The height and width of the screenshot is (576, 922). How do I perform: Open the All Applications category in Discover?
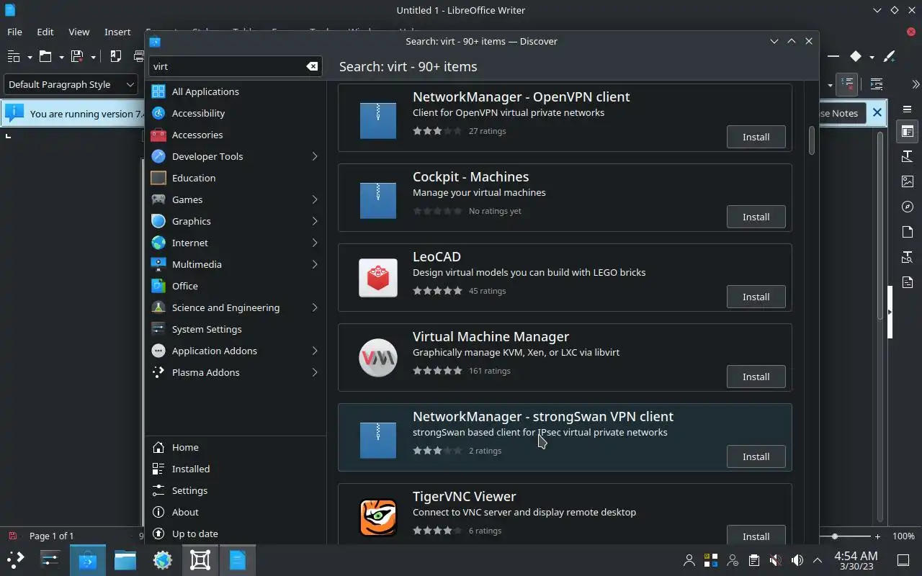[x=236, y=91]
